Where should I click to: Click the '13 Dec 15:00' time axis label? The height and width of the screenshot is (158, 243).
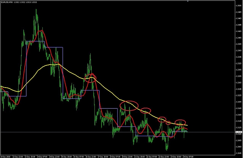(30, 157)
